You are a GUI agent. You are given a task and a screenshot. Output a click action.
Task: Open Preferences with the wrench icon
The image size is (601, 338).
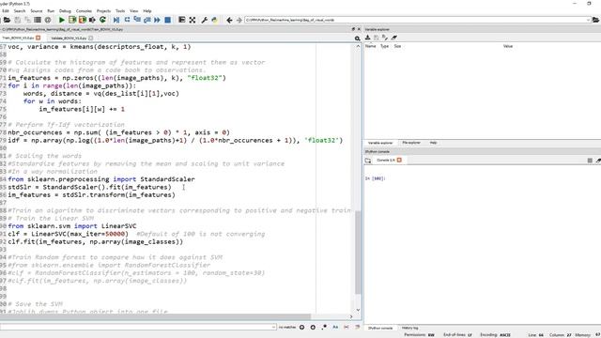[x=205, y=20]
